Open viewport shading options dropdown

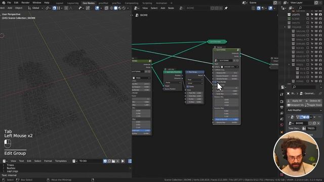click(x=128, y=8)
